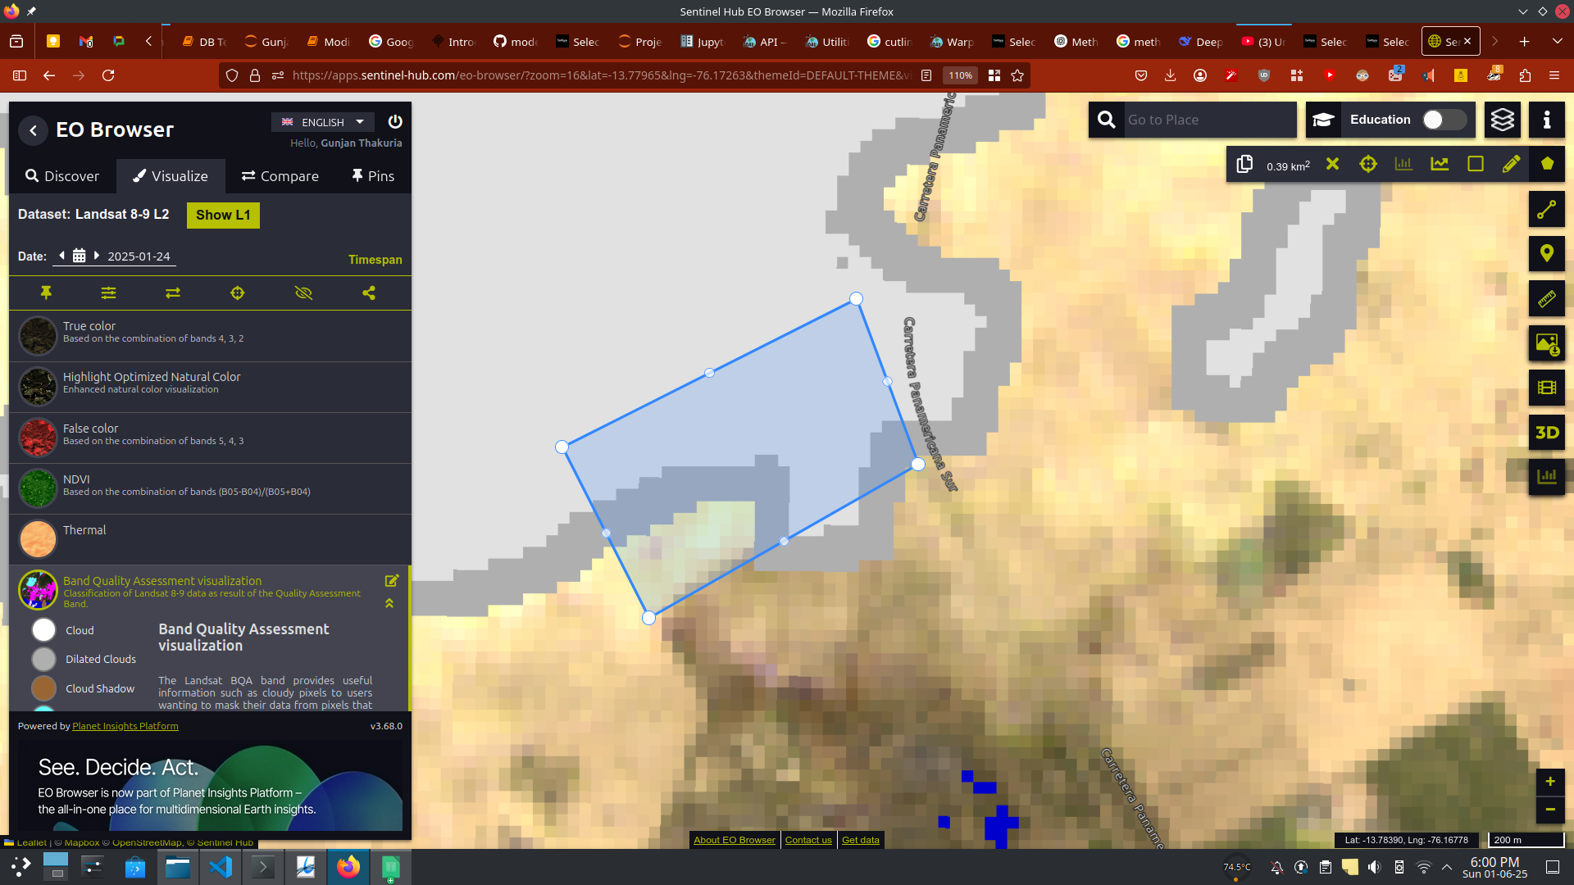Open the ENGLISH language dropdown
Screen dimensions: 1574x885
(323, 122)
